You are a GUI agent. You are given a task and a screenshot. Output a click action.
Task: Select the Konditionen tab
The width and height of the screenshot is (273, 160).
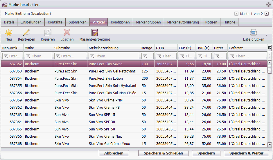click(120, 22)
